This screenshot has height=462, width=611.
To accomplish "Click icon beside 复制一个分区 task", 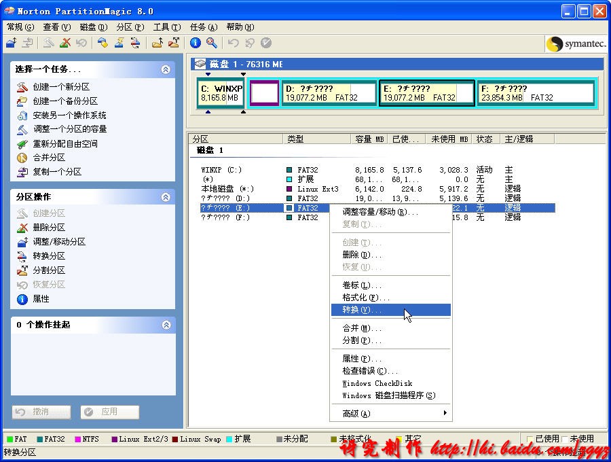I will tap(22, 171).
